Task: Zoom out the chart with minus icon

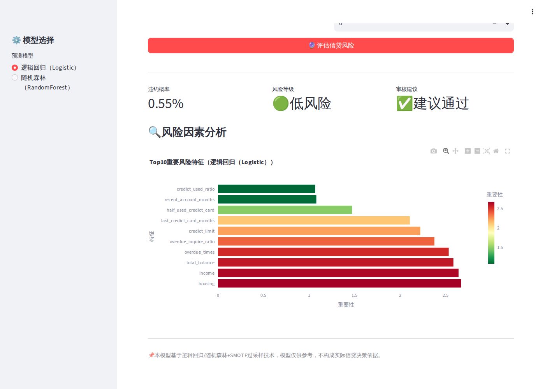Action: 477,151
